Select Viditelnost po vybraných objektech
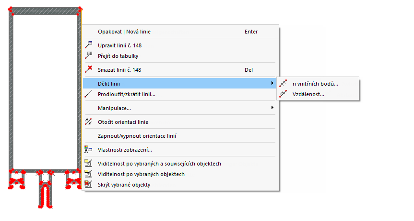This screenshot has width=414, height=221. (141, 174)
